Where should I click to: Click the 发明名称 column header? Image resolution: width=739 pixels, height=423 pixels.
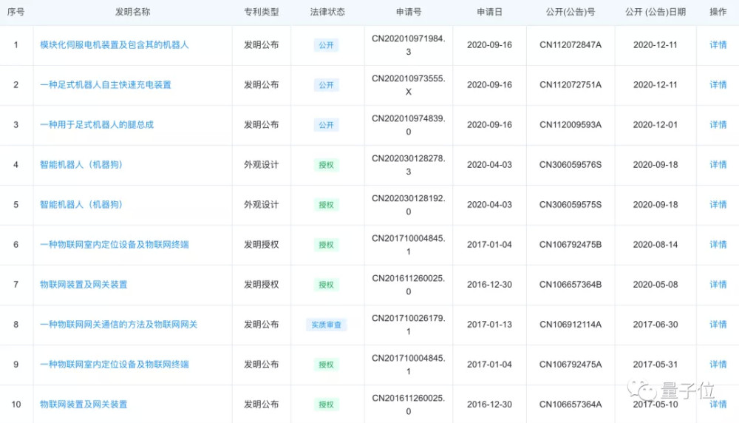pyautogui.click(x=132, y=12)
